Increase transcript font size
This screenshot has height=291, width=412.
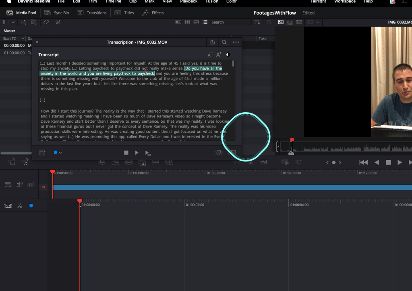click(x=219, y=54)
